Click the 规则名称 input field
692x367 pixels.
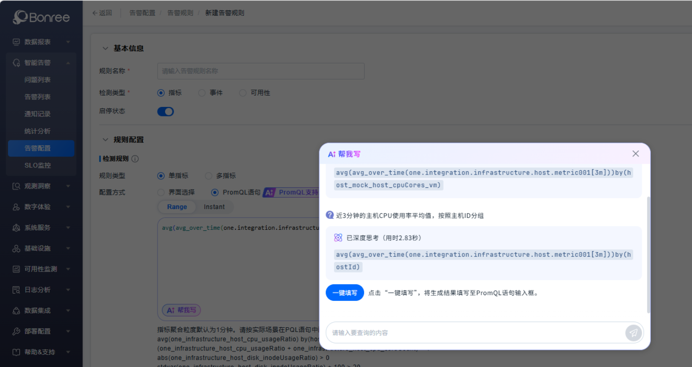coord(261,71)
